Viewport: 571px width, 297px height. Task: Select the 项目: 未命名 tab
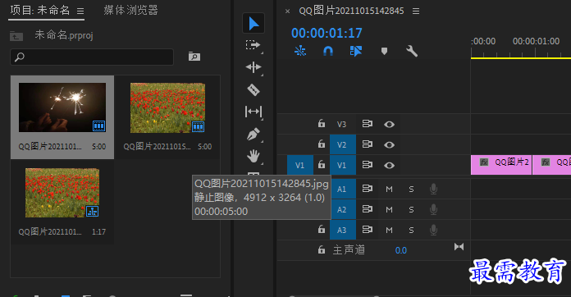coord(40,10)
